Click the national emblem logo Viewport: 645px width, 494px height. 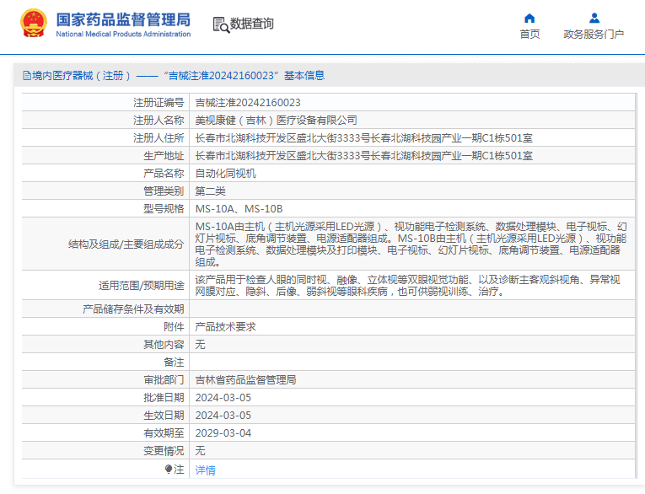[x=34, y=24]
